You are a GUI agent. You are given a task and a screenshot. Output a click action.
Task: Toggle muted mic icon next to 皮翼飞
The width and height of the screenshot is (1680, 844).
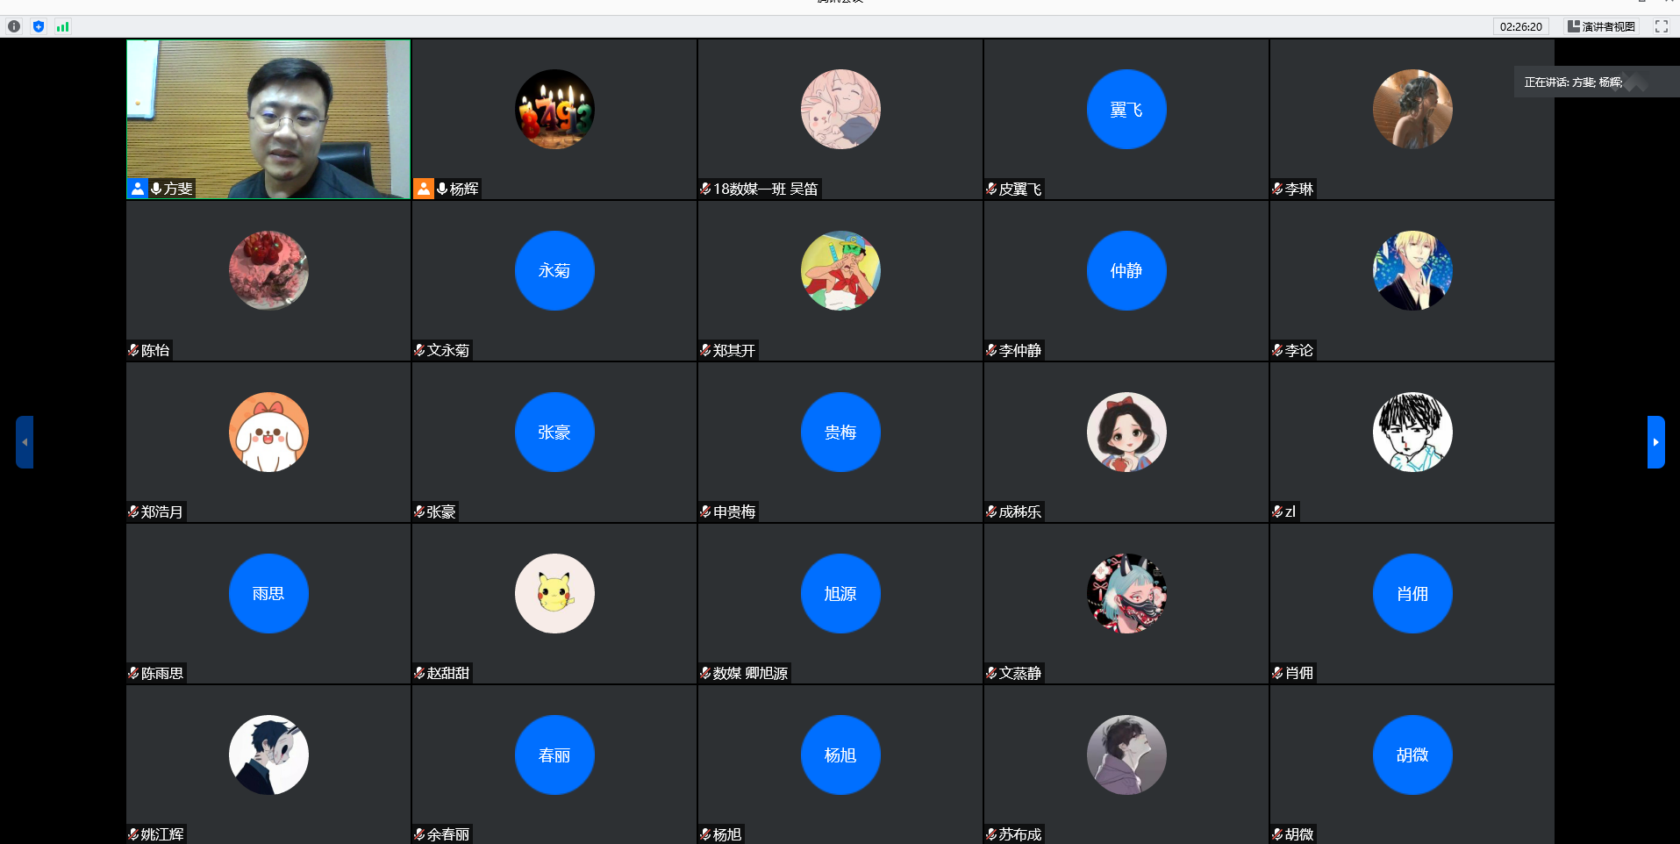(991, 189)
